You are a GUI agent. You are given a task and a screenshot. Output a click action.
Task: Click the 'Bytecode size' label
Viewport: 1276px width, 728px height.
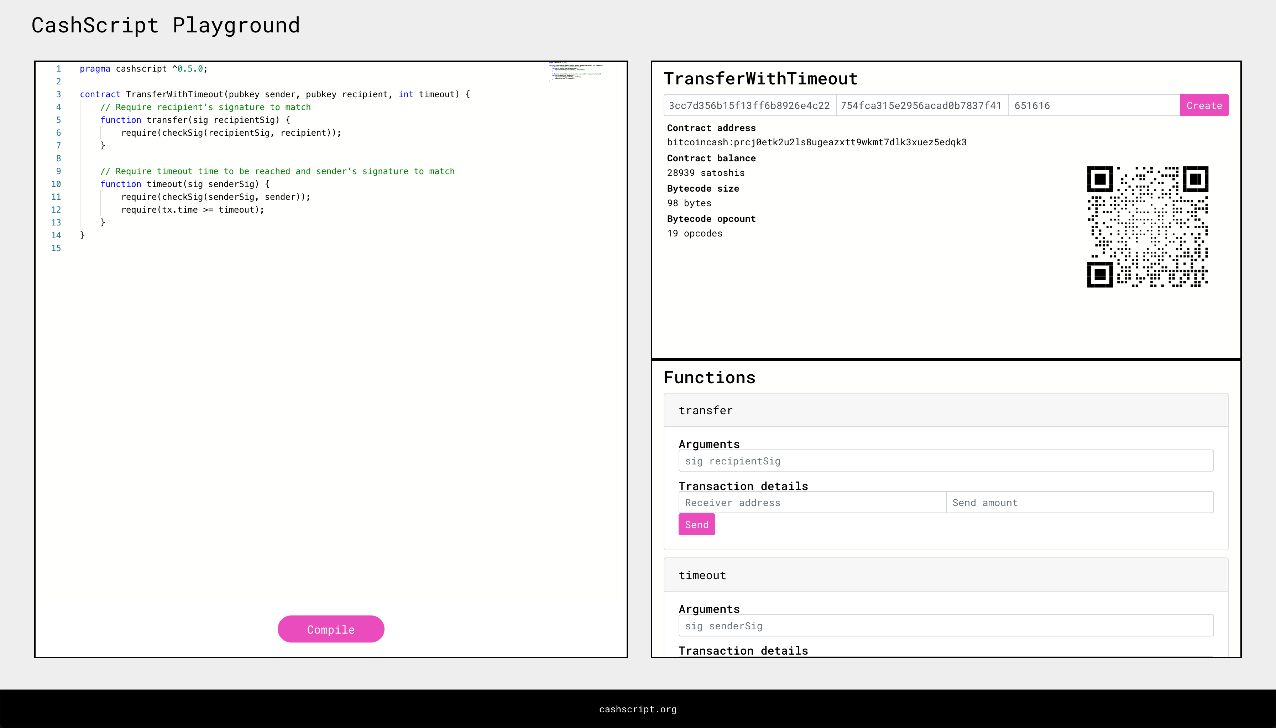[703, 188]
